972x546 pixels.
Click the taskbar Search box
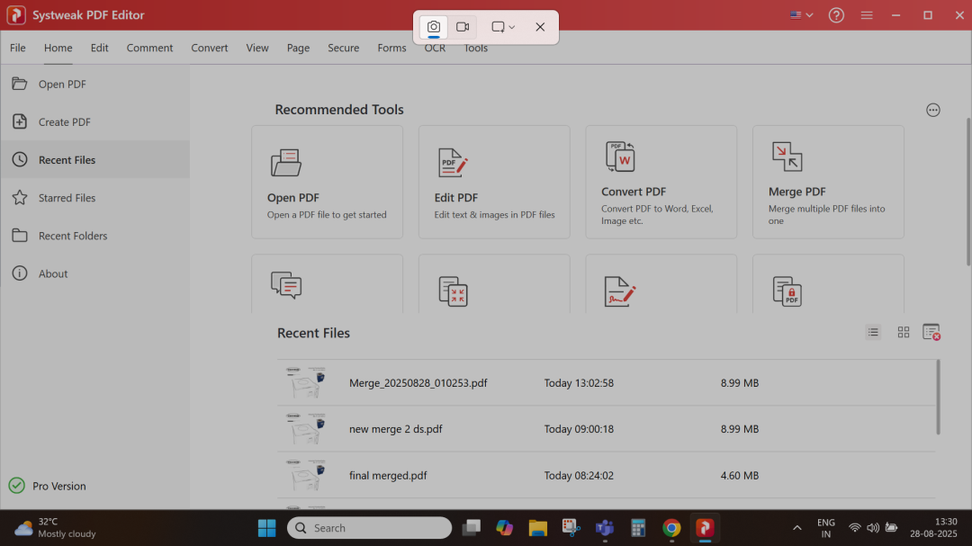click(370, 527)
